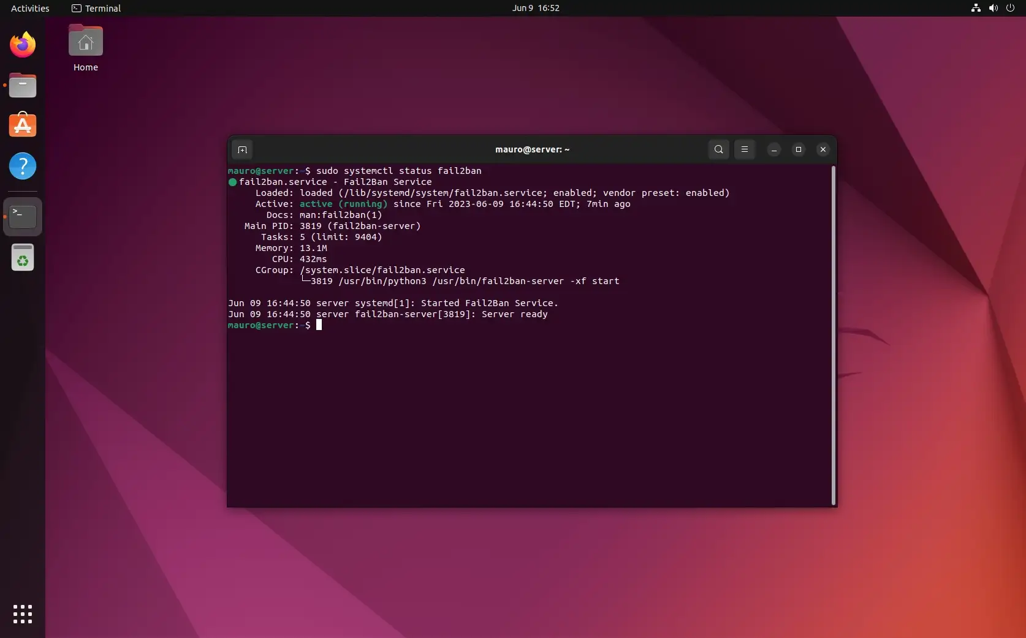Open the Files icon in the dock
This screenshot has height=638, width=1026.
[22, 85]
